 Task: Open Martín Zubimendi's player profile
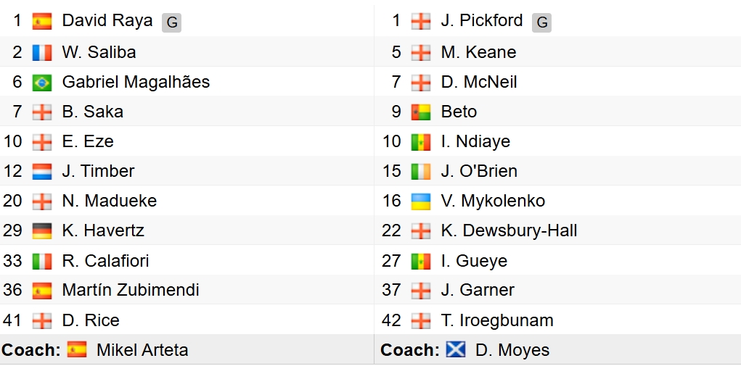point(131,290)
